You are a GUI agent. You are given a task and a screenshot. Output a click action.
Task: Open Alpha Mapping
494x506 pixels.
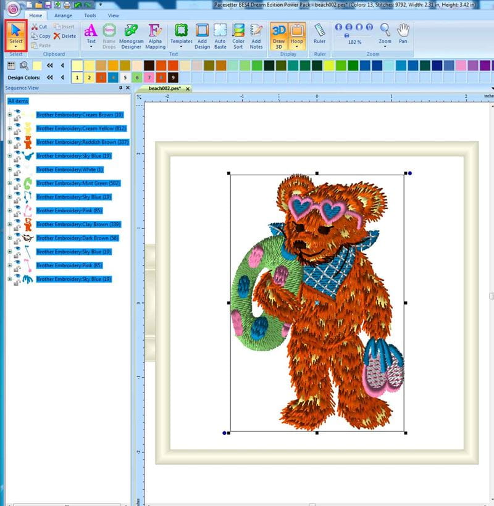tap(156, 36)
